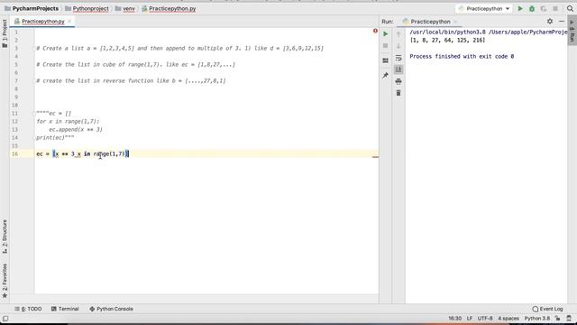Image resolution: width=577 pixels, height=325 pixels.
Task: Hide the Run tool window
Action: point(562,22)
